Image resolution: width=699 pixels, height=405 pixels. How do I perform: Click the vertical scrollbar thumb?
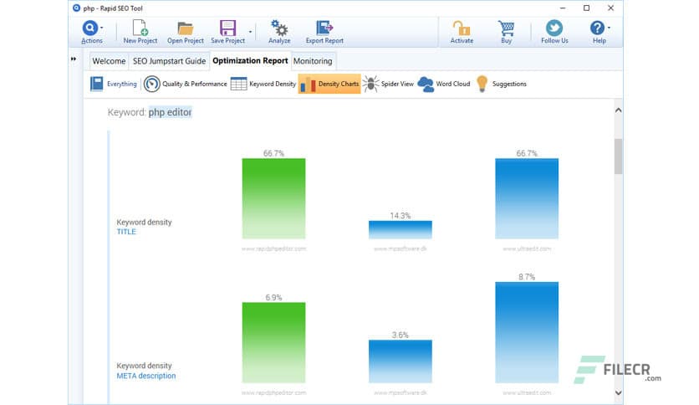(618, 156)
